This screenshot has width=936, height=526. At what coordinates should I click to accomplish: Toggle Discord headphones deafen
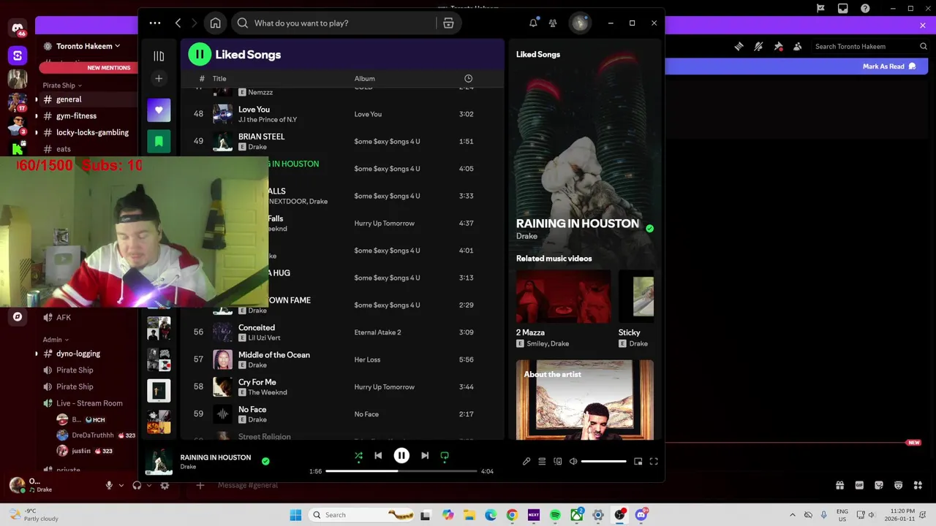pyautogui.click(x=137, y=485)
